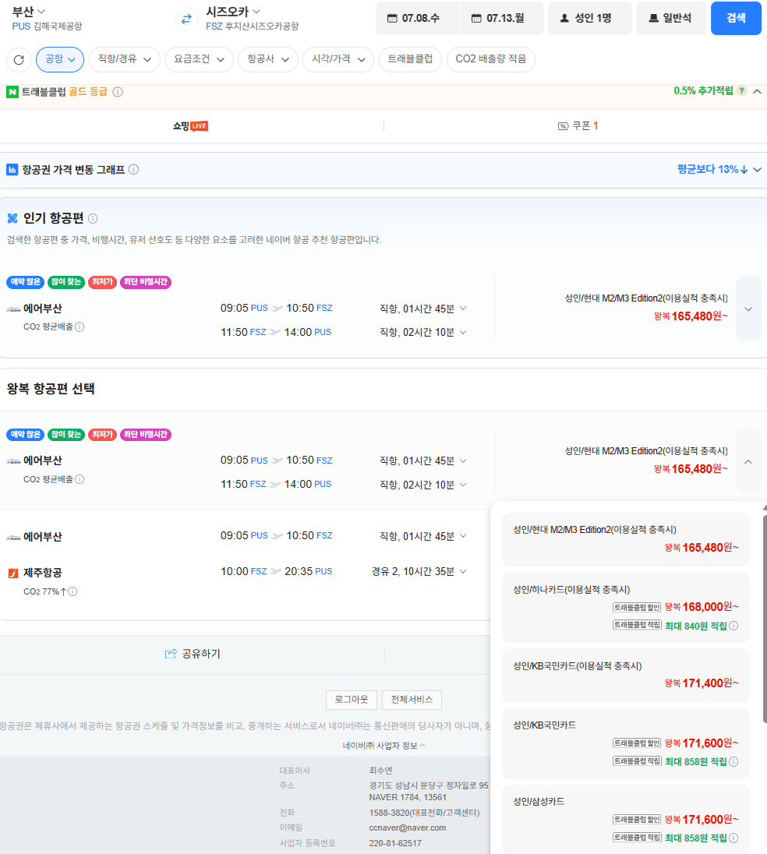The image size is (767, 854).
Task: Open the 공항 filter dropdown
Action: pyautogui.click(x=60, y=59)
